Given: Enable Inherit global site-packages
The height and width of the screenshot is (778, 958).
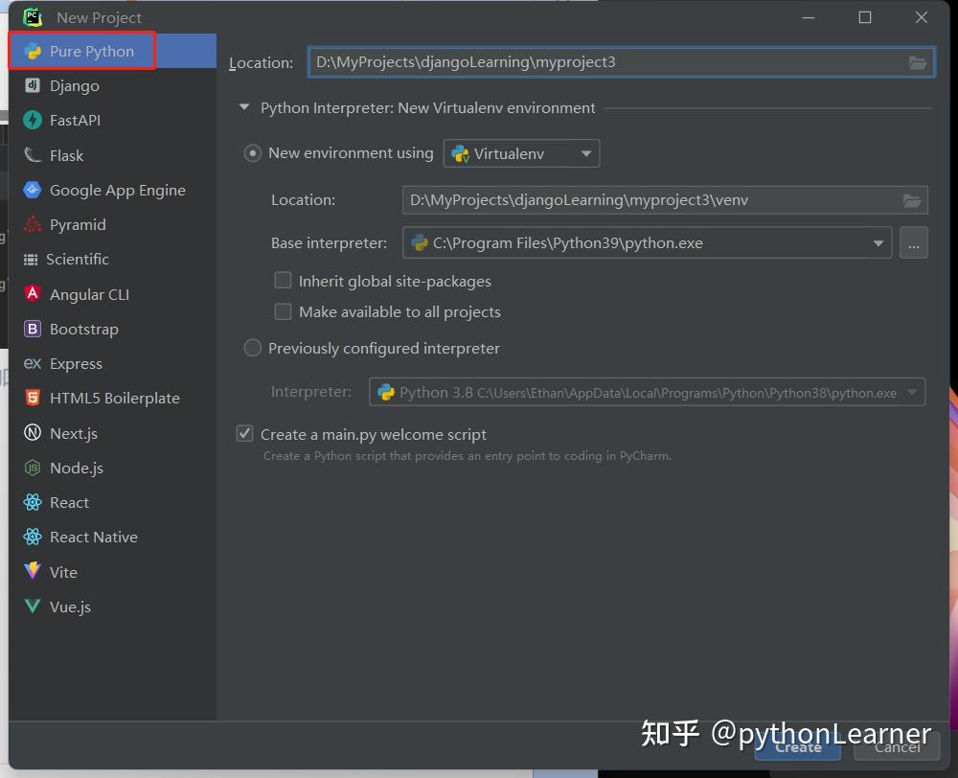Looking at the screenshot, I should click(283, 280).
